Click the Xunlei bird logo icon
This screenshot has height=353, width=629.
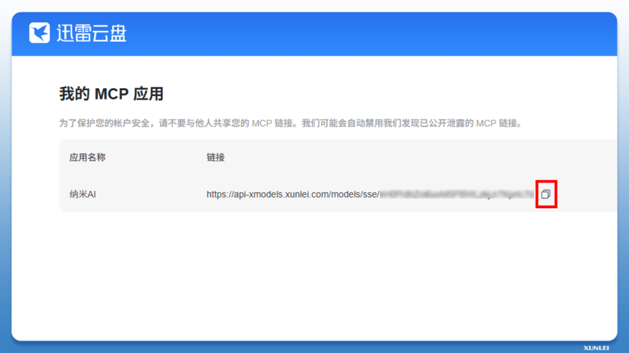click(40, 33)
